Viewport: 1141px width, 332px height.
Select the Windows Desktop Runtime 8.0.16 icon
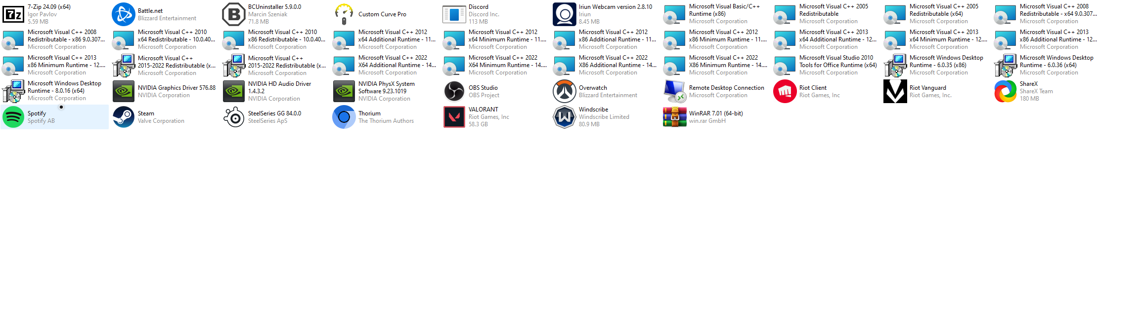13,91
